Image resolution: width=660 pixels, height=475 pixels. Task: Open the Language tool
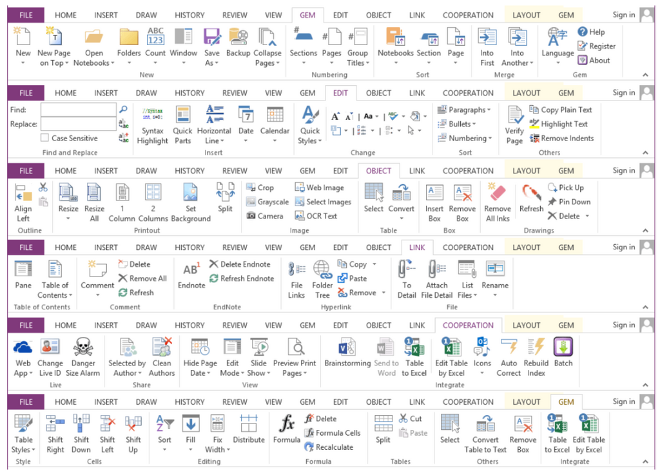click(x=558, y=37)
